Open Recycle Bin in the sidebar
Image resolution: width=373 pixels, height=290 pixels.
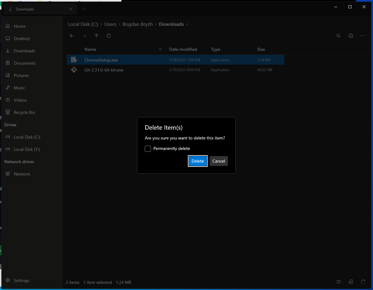pyautogui.click(x=32, y=112)
